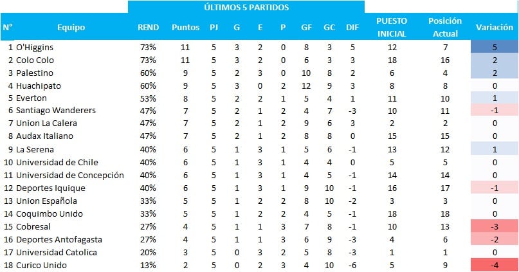Select Curico Unido red variation cell

click(x=494, y=265)
